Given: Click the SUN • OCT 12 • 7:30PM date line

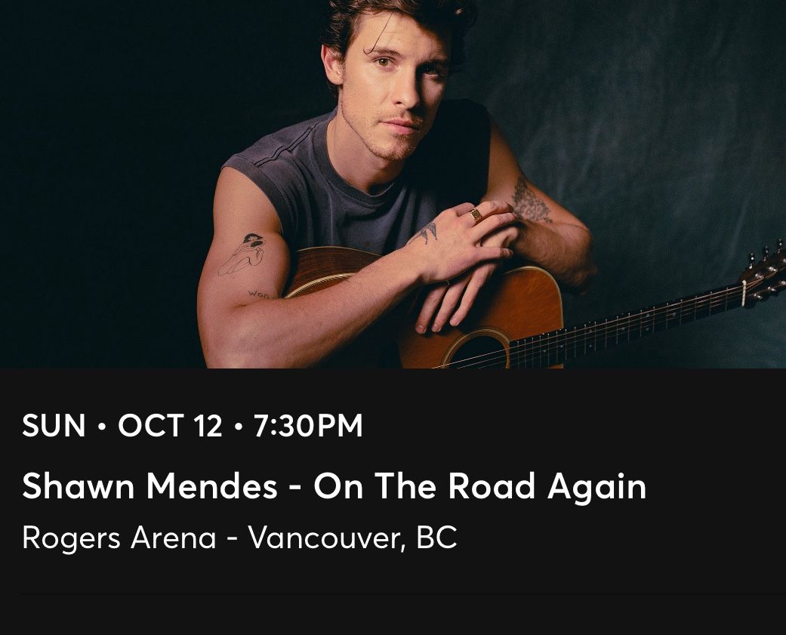Looking at the screenshot, I should point(193,426).
